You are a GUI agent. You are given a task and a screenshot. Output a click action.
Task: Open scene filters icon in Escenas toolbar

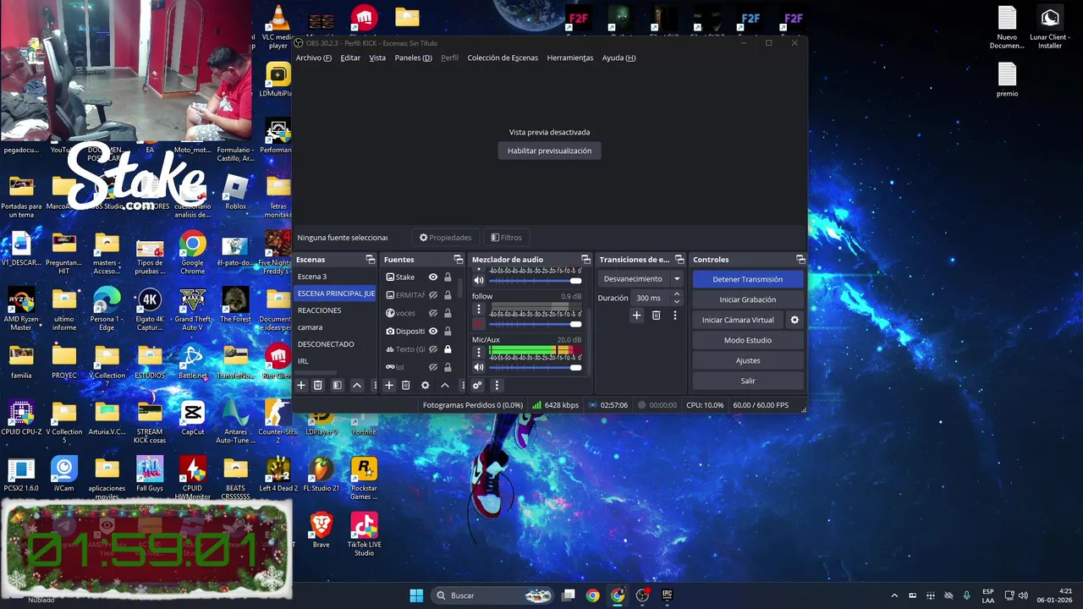tap(337, 385)
